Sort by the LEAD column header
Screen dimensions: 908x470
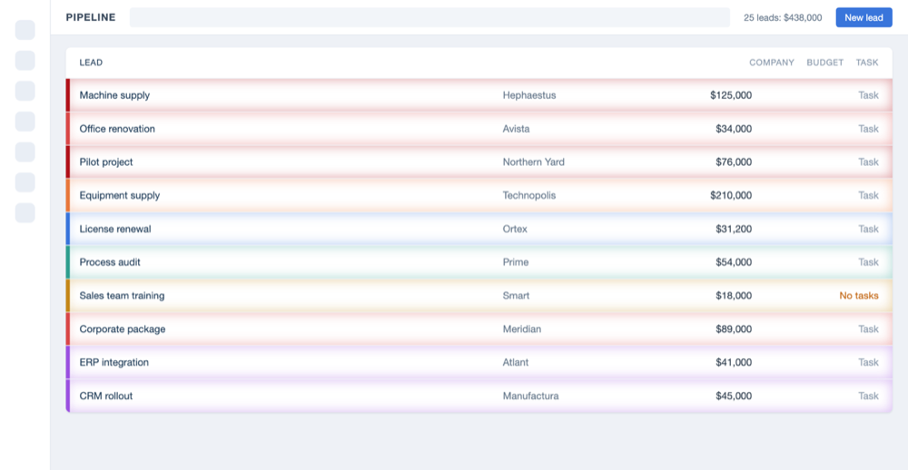(x=91, y=63)
